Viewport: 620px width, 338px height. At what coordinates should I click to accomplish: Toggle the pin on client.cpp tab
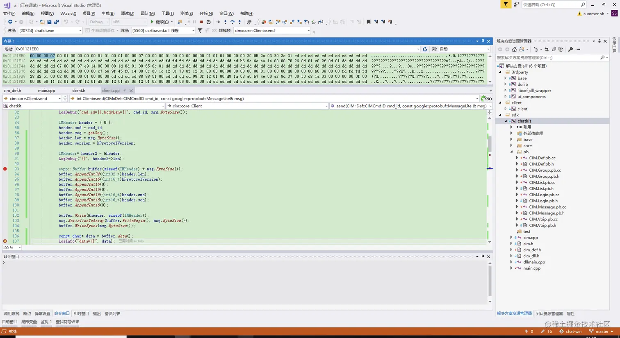125,91
